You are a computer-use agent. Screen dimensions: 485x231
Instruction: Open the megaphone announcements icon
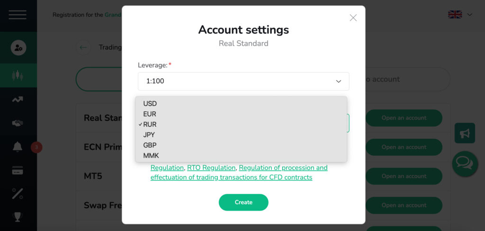[x=465, y=133]
